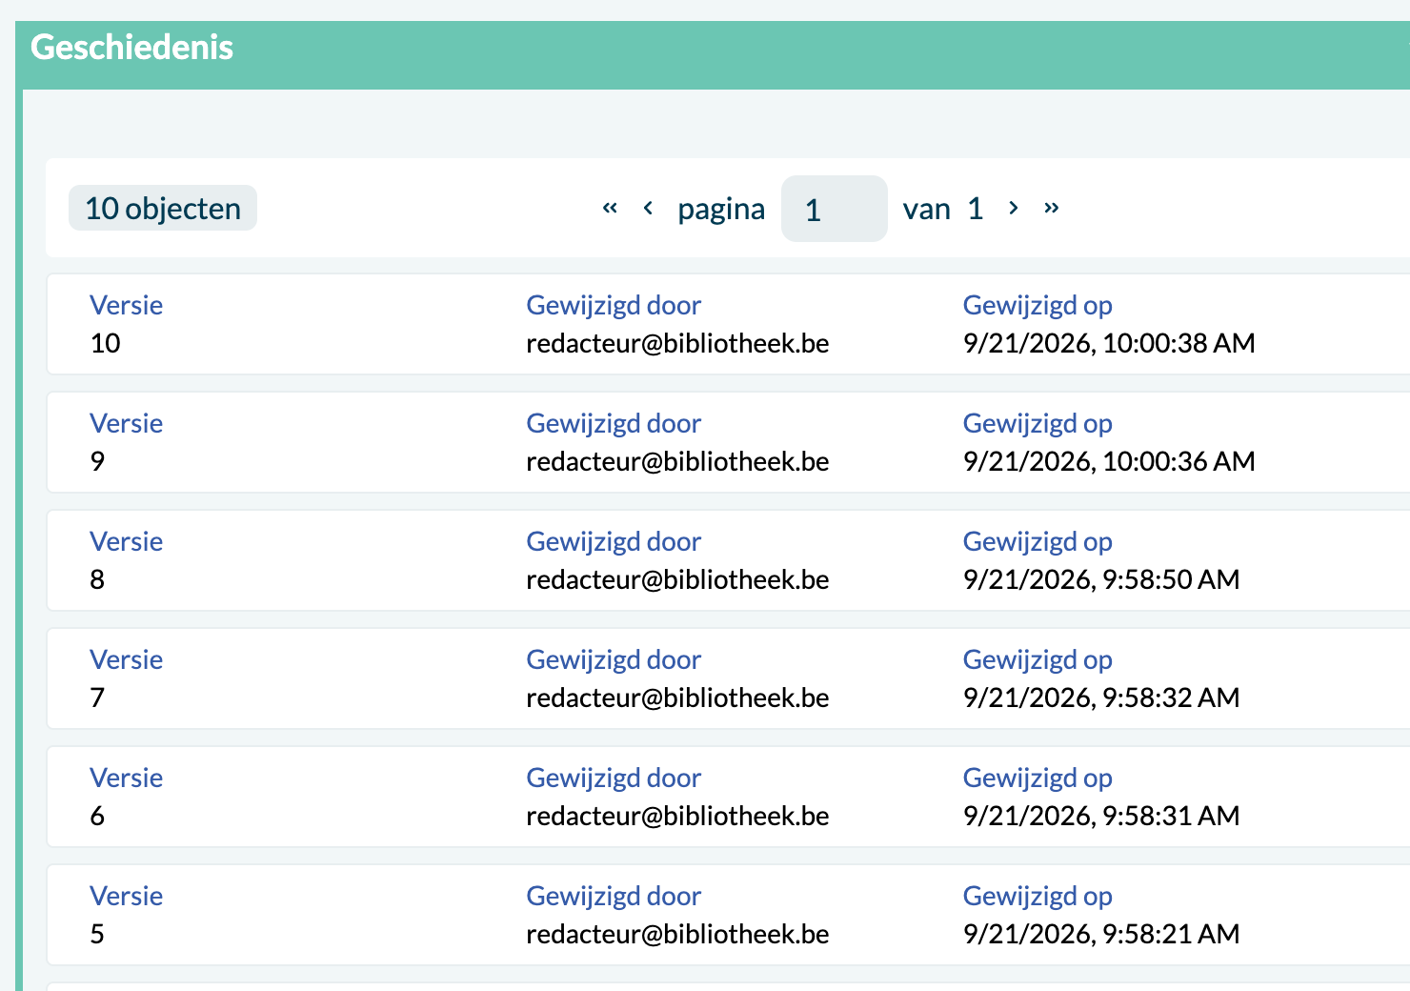Click 'Gewijzigd op' label in version 5 row

[1037, 896]
